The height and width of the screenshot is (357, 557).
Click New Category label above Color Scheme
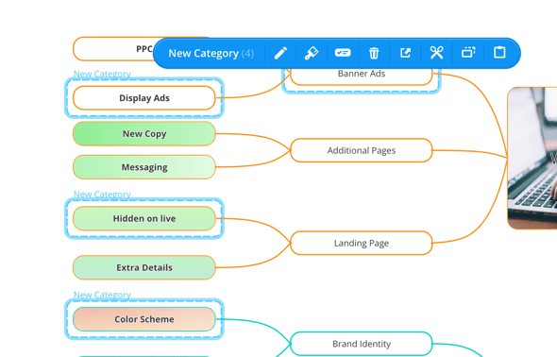tap(102, 295)
